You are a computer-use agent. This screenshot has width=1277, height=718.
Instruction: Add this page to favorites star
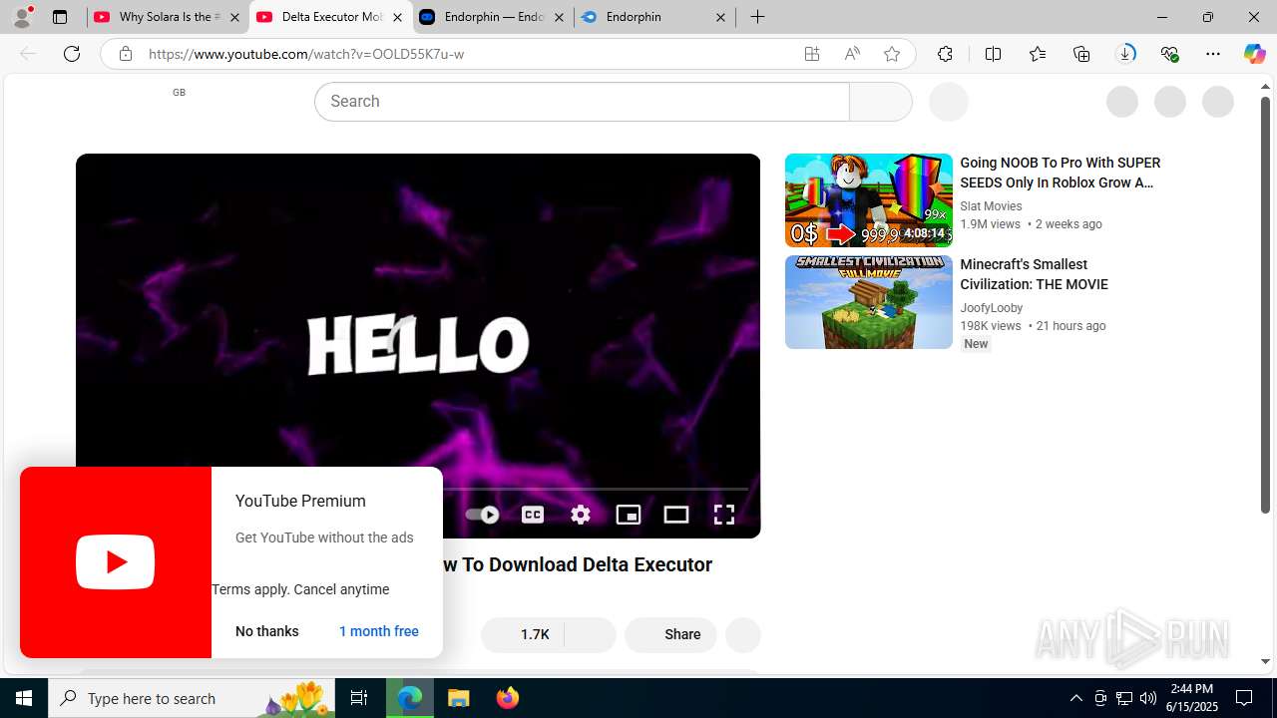coord(892,54)
